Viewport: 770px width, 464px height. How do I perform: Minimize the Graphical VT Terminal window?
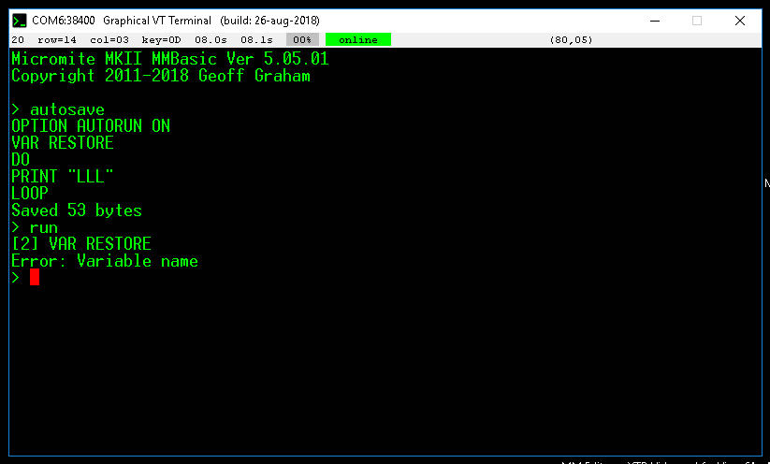652,20
